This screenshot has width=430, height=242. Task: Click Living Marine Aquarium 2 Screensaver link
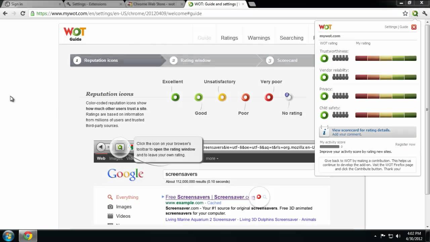[x=201, y=219]
